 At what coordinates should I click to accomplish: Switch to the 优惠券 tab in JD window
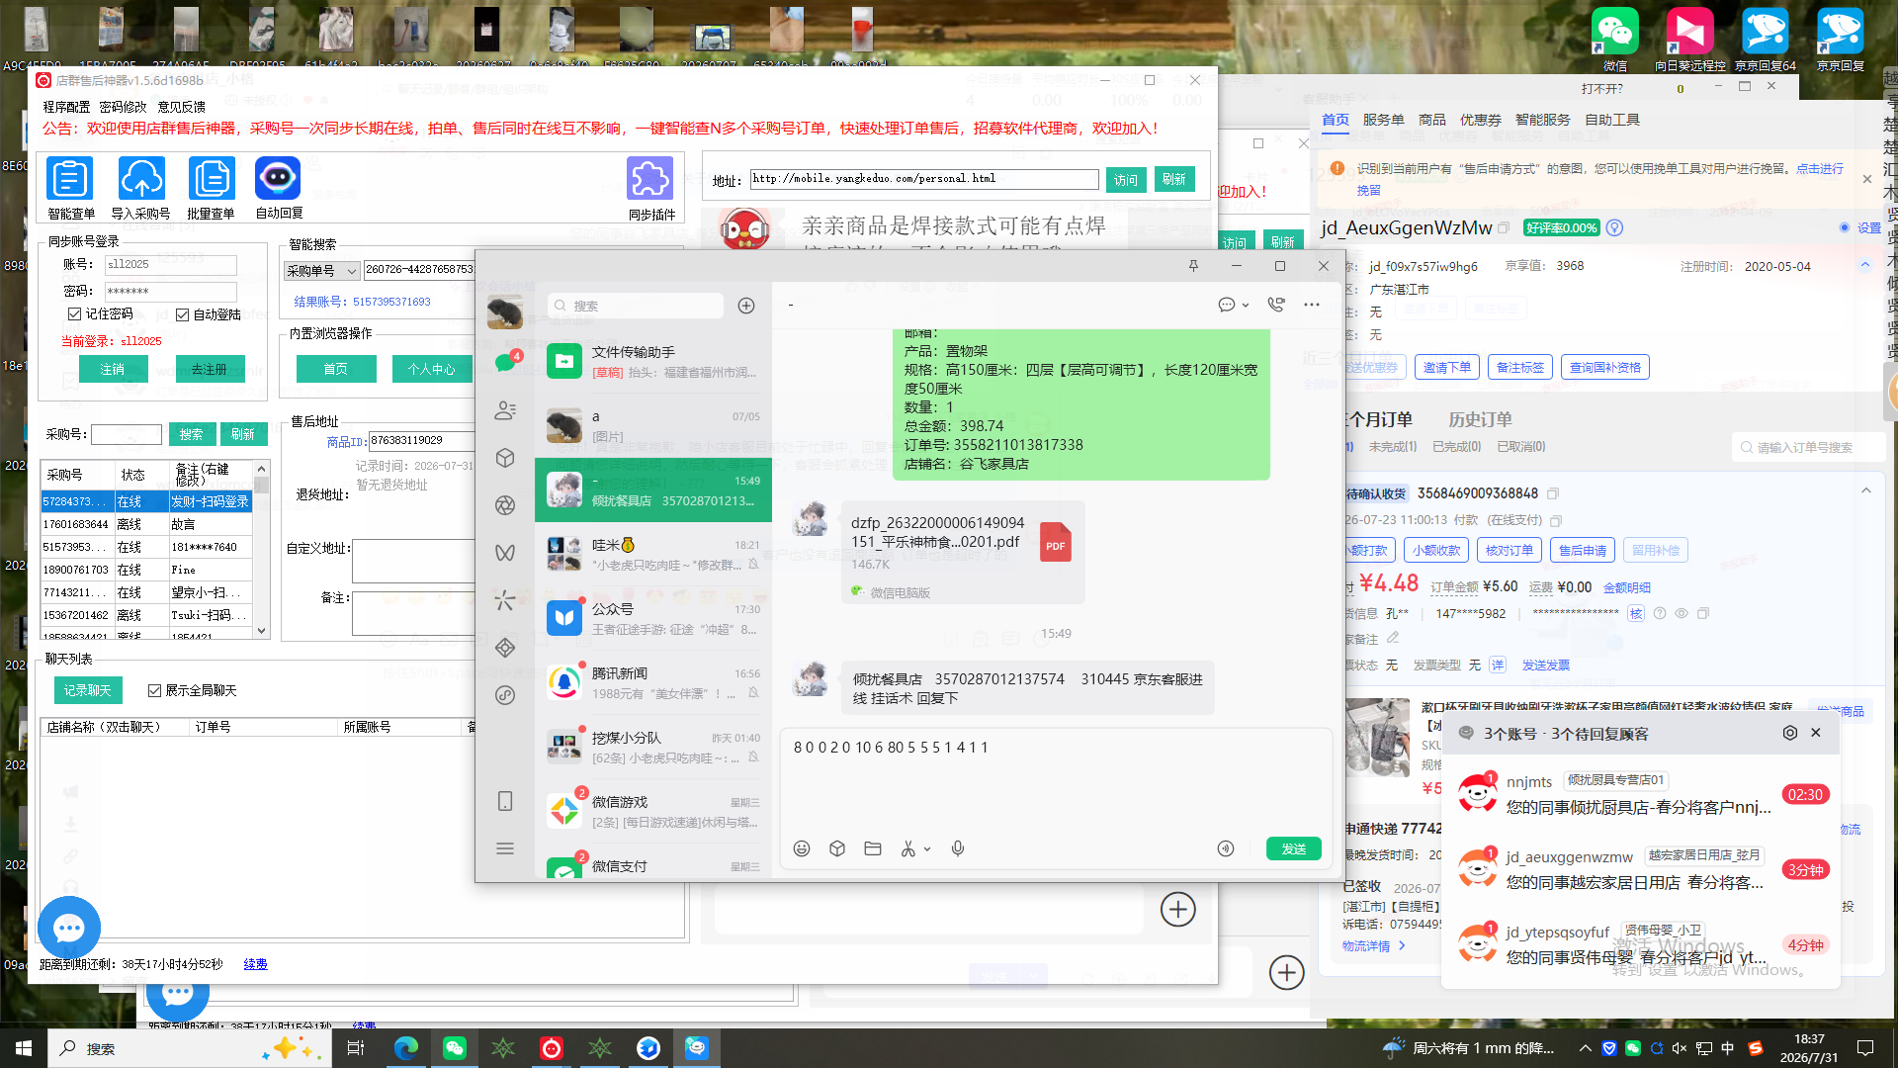[x=1481, y=120]
